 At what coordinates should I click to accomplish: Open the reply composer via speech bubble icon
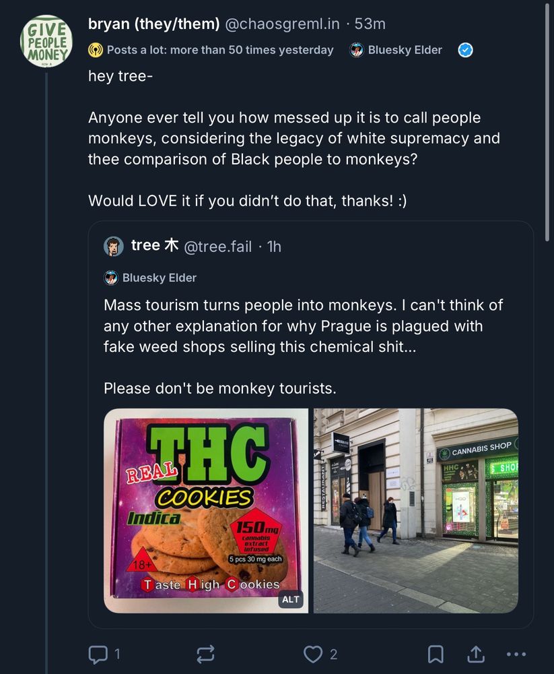pyautogui.click(x=98, y=654)
